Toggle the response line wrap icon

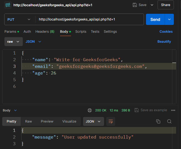coord(111,121)
